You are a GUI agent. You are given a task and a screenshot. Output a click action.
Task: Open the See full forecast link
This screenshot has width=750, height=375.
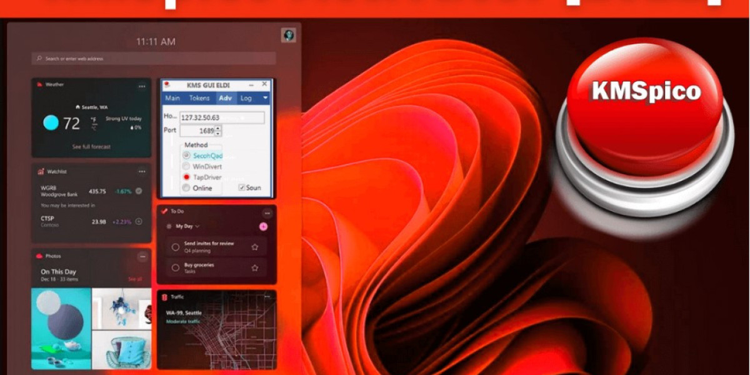(91, 147)
